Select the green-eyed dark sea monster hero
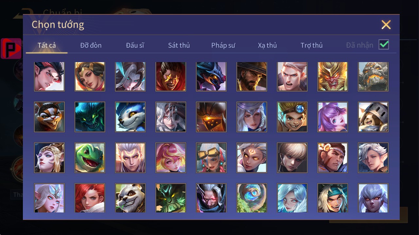This screenshot has height=235, width=419. [90, 117]
